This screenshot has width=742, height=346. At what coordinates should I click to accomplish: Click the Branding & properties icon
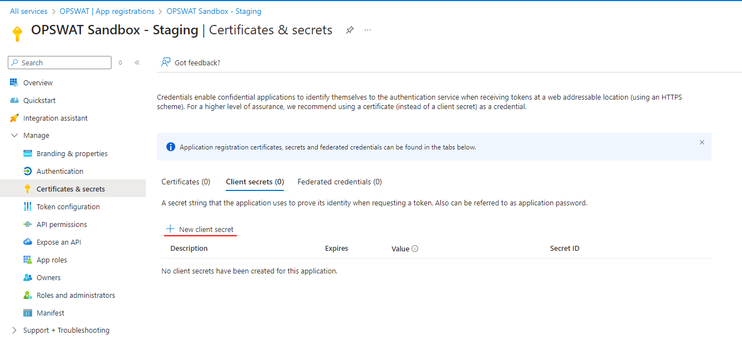tap(28, 153)
